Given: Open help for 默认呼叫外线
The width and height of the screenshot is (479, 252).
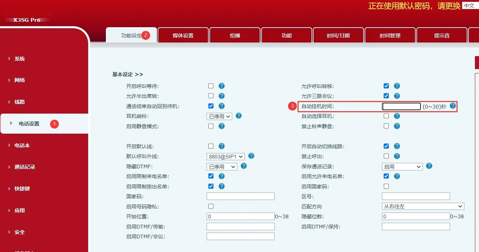Looking at the screenshot, I should point(251,156).
